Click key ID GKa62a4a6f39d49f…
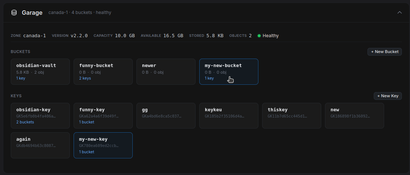Screen dimensions: 410x175 [99, 116]
